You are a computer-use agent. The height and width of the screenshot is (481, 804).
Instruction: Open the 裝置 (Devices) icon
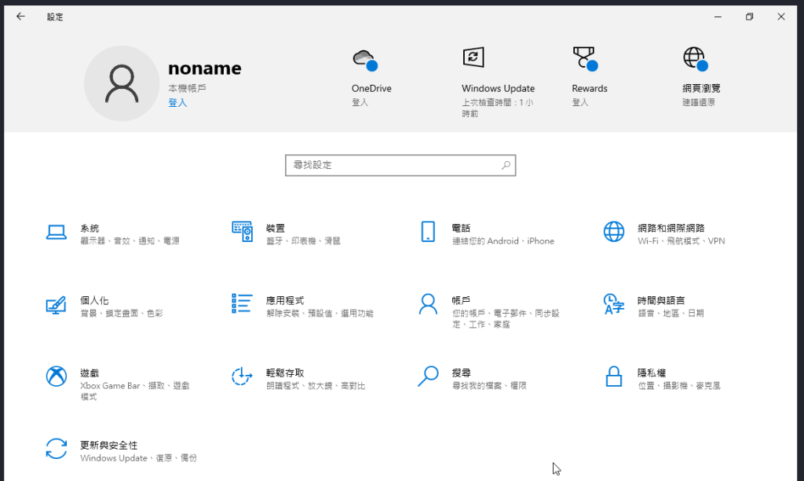click(x=242, y=231)
